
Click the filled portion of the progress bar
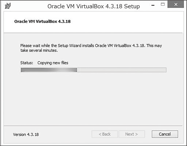48,70
